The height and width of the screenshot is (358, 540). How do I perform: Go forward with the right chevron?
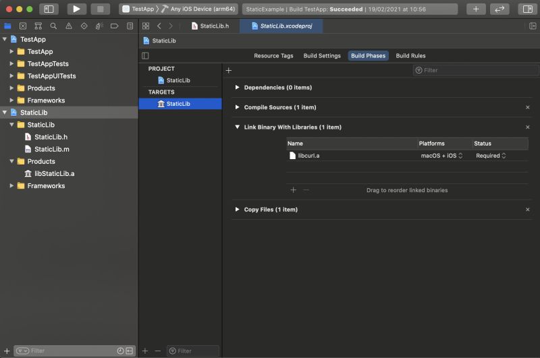point(171,26)
